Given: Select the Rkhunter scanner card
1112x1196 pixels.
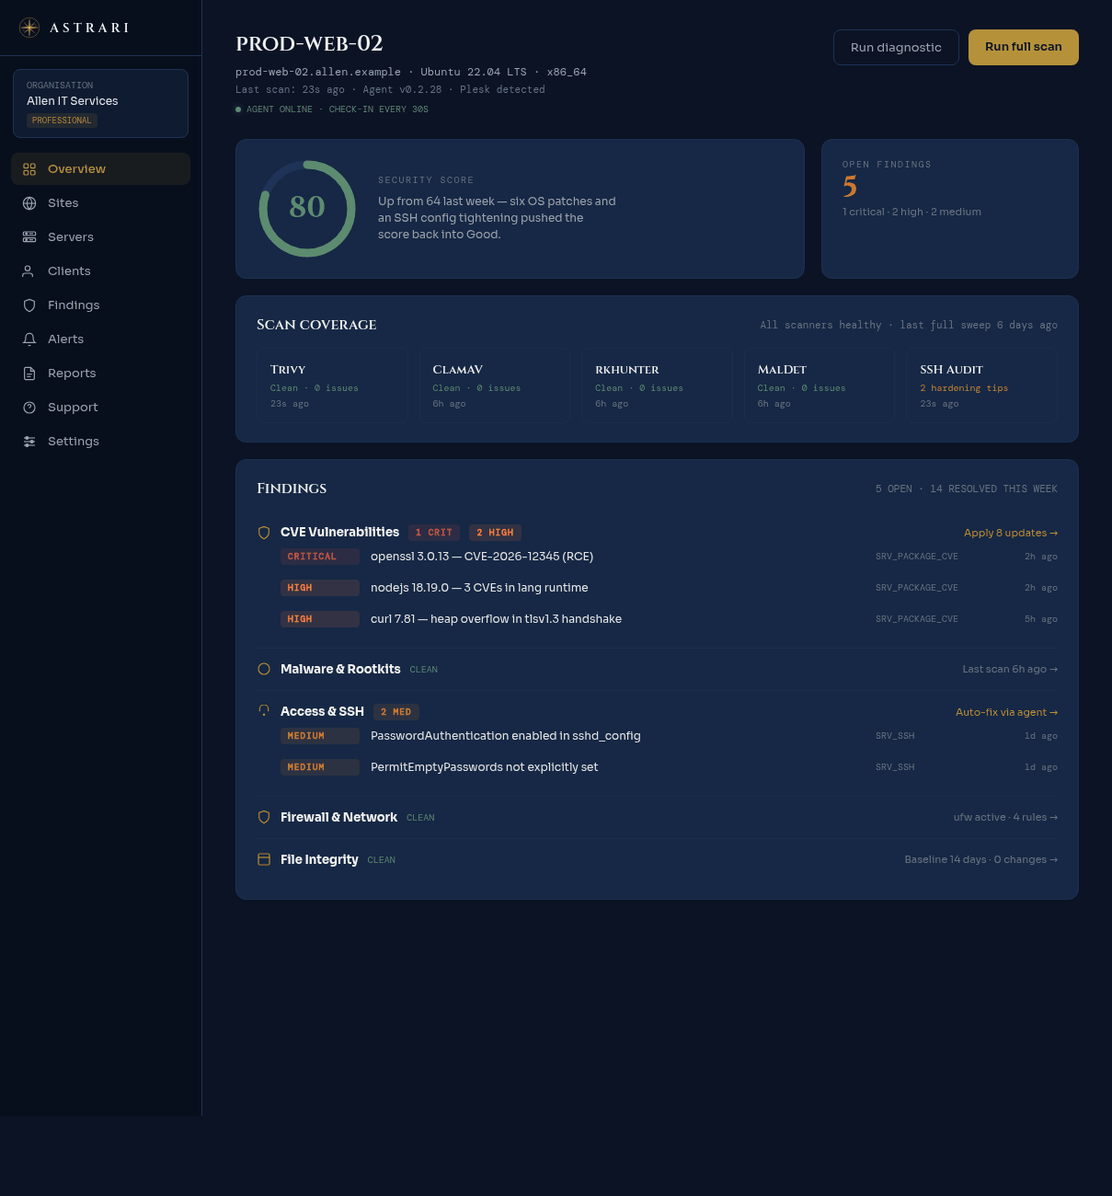Looking at the screenshot, I should [657, 385].
